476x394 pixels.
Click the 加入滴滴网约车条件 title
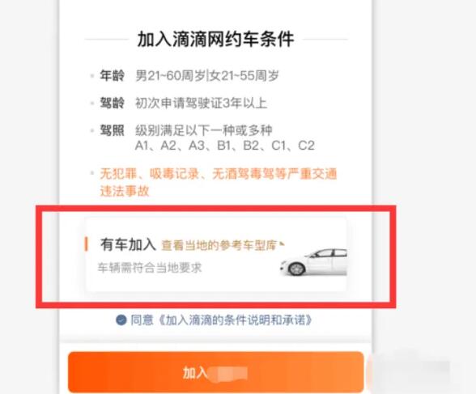(x=216, y=39)
